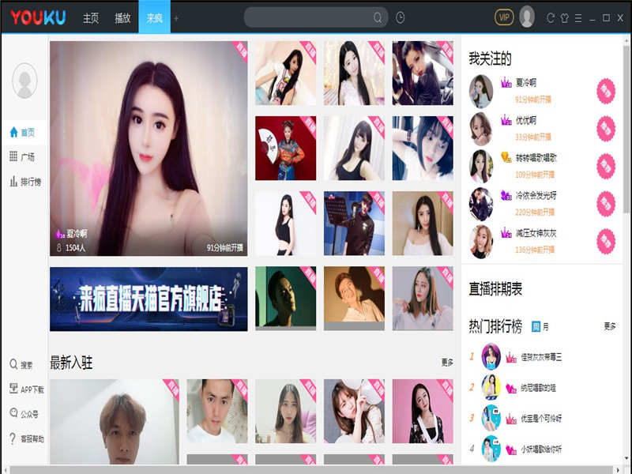Open 客服帮助 help item
Screen dimensions: 632x474
click(26, 439)
